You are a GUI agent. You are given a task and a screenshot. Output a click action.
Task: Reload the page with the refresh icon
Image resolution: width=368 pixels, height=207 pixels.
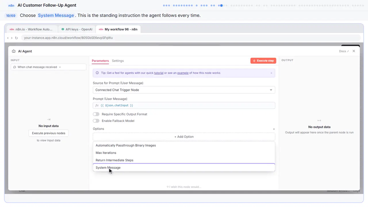(x=16, y=38)
